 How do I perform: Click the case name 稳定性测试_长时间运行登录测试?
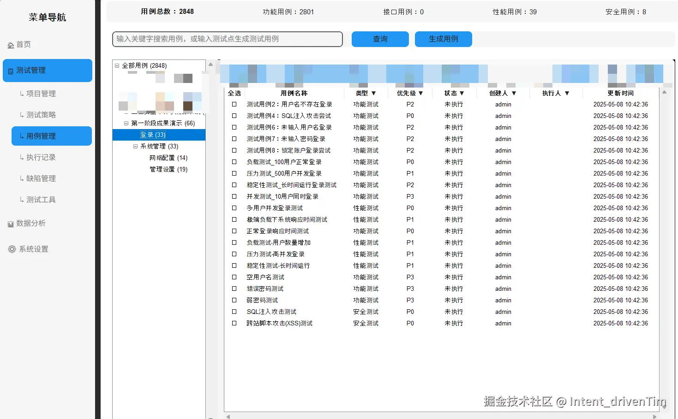291,185
